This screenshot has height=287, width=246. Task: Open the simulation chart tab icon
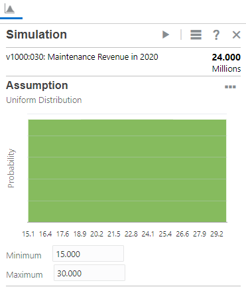click(x=9, y=9)
